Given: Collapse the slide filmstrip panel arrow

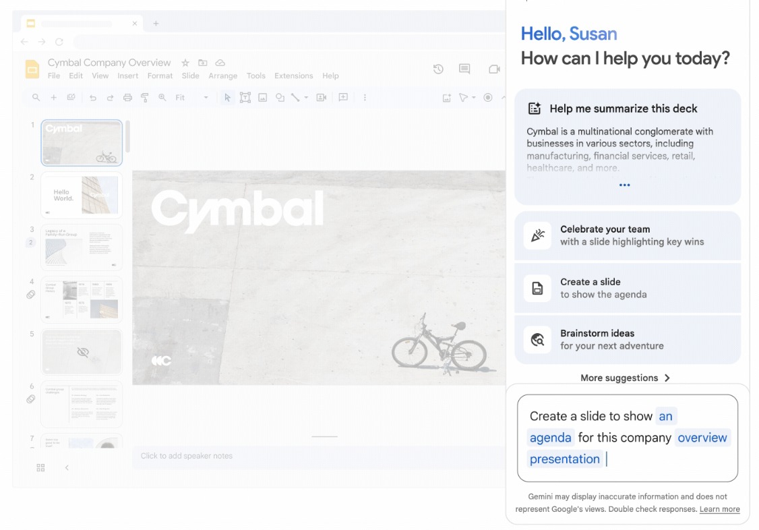Looking at the screenshot, I should coord(66,467).
